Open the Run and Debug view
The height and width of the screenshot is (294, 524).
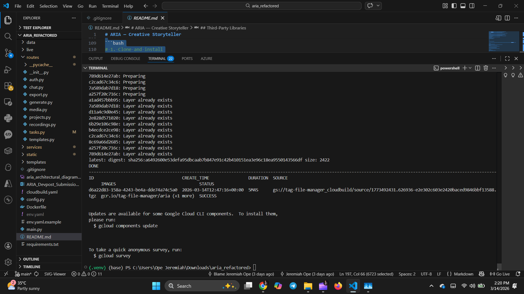tap(8, 69)
